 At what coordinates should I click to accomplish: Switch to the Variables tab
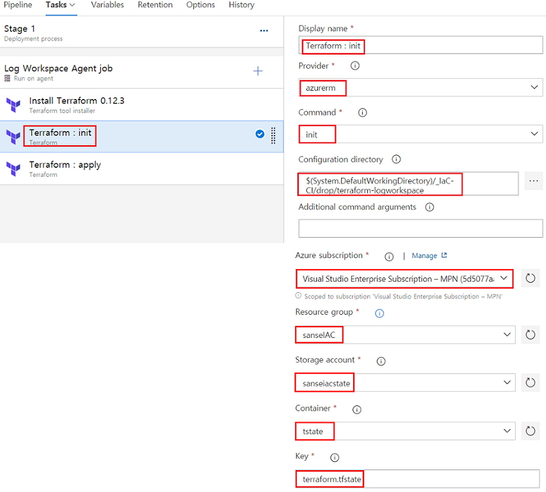coord(107,5)
